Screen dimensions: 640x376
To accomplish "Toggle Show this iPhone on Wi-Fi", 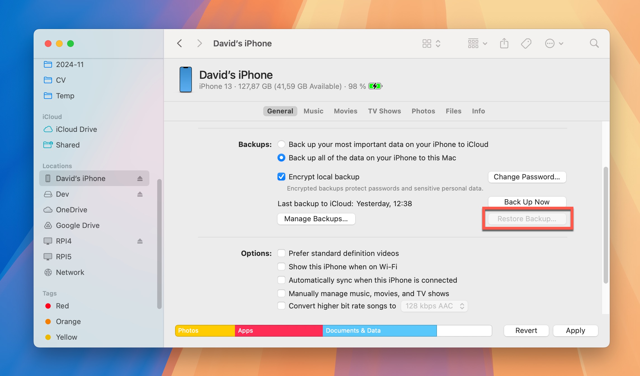I will click(x=281, y=266).
